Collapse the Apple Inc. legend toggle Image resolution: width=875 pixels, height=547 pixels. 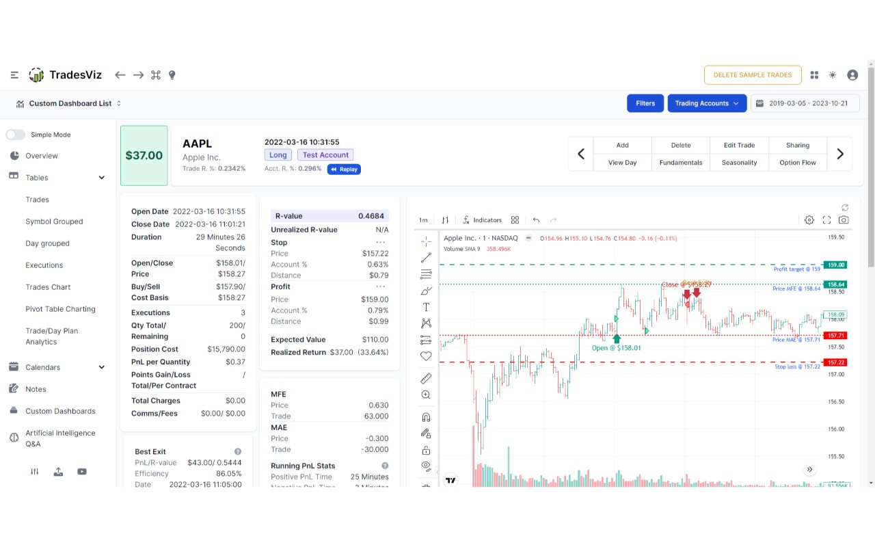pyautogui.click(x=529, y=238)
